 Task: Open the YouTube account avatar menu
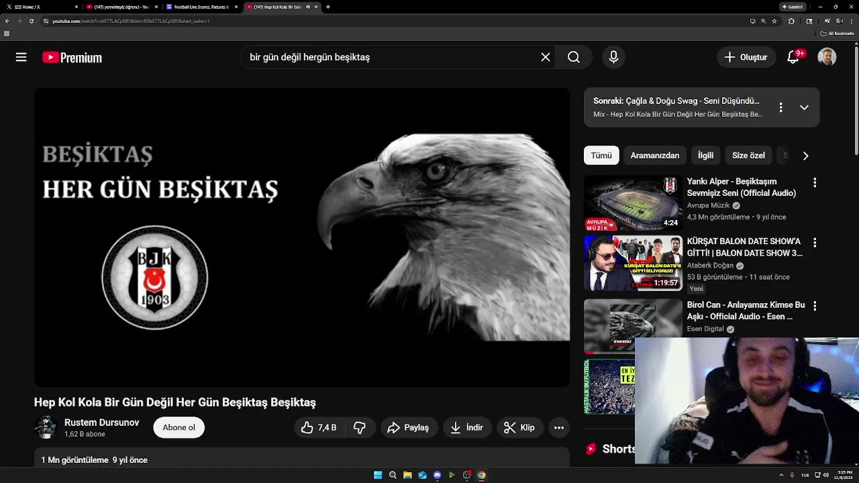tap(827, 58)
